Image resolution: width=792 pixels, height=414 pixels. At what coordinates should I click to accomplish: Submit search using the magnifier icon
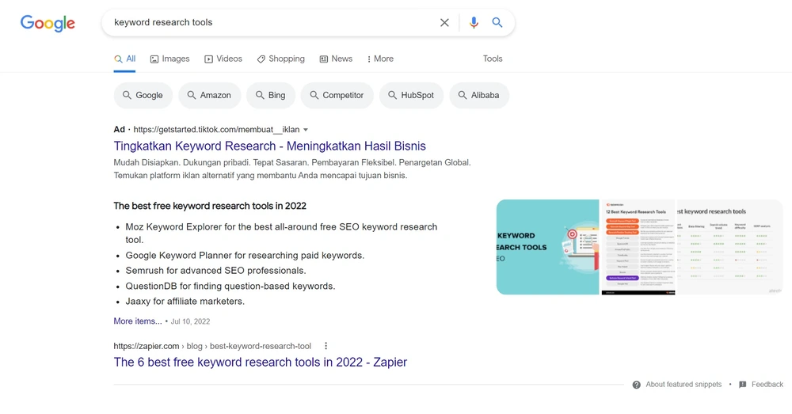coord(497,23)
